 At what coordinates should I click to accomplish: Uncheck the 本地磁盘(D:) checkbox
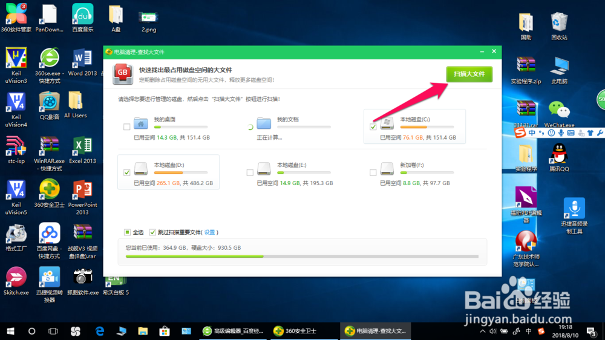click(126, 172)
